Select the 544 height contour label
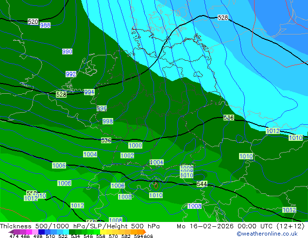The image size is (308, 238). pyautogui.click(x=202, y=184)
